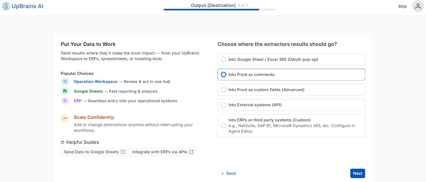Viewport: 426px width, 182px height.
Task: Select Into Front as comments radio
Action: (x=224, y=75)
